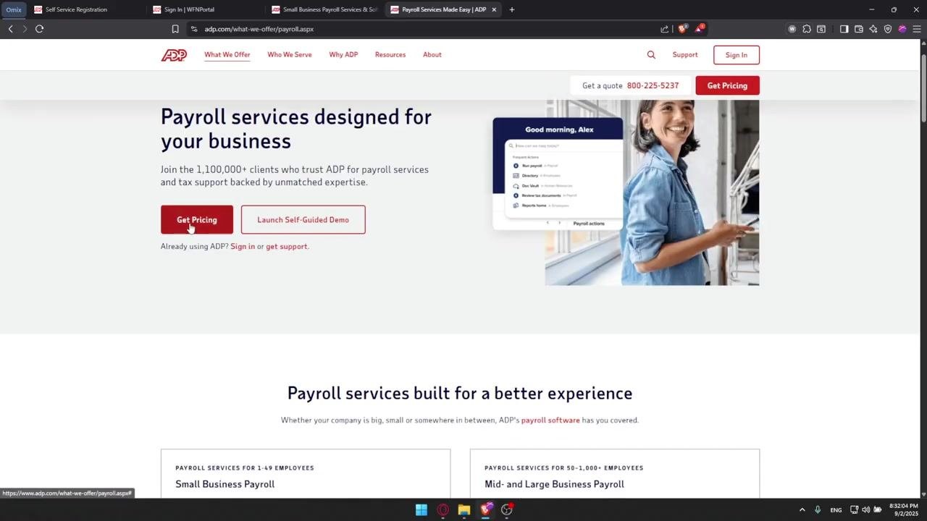The width and height of the screenshot is (927, 521).
Task: Open a new browser tab with plus
Action: click(512, 9)
